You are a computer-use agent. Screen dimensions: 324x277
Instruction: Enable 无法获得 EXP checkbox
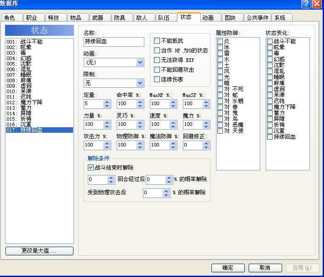pos(157,60)
